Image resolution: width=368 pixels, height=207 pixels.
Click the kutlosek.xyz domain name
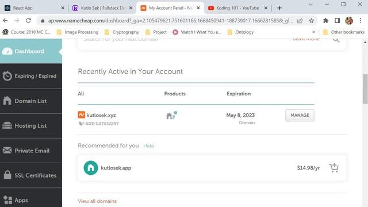click(x=101, y=115)
